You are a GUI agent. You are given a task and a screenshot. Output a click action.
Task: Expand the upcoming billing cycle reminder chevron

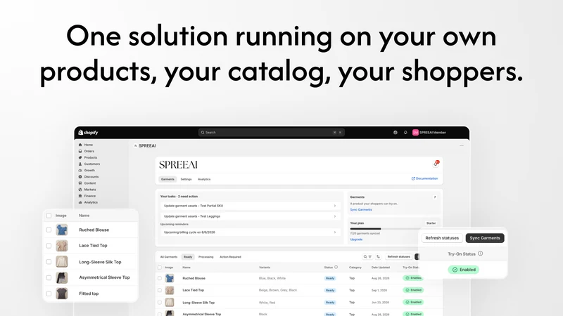(335, 232)
